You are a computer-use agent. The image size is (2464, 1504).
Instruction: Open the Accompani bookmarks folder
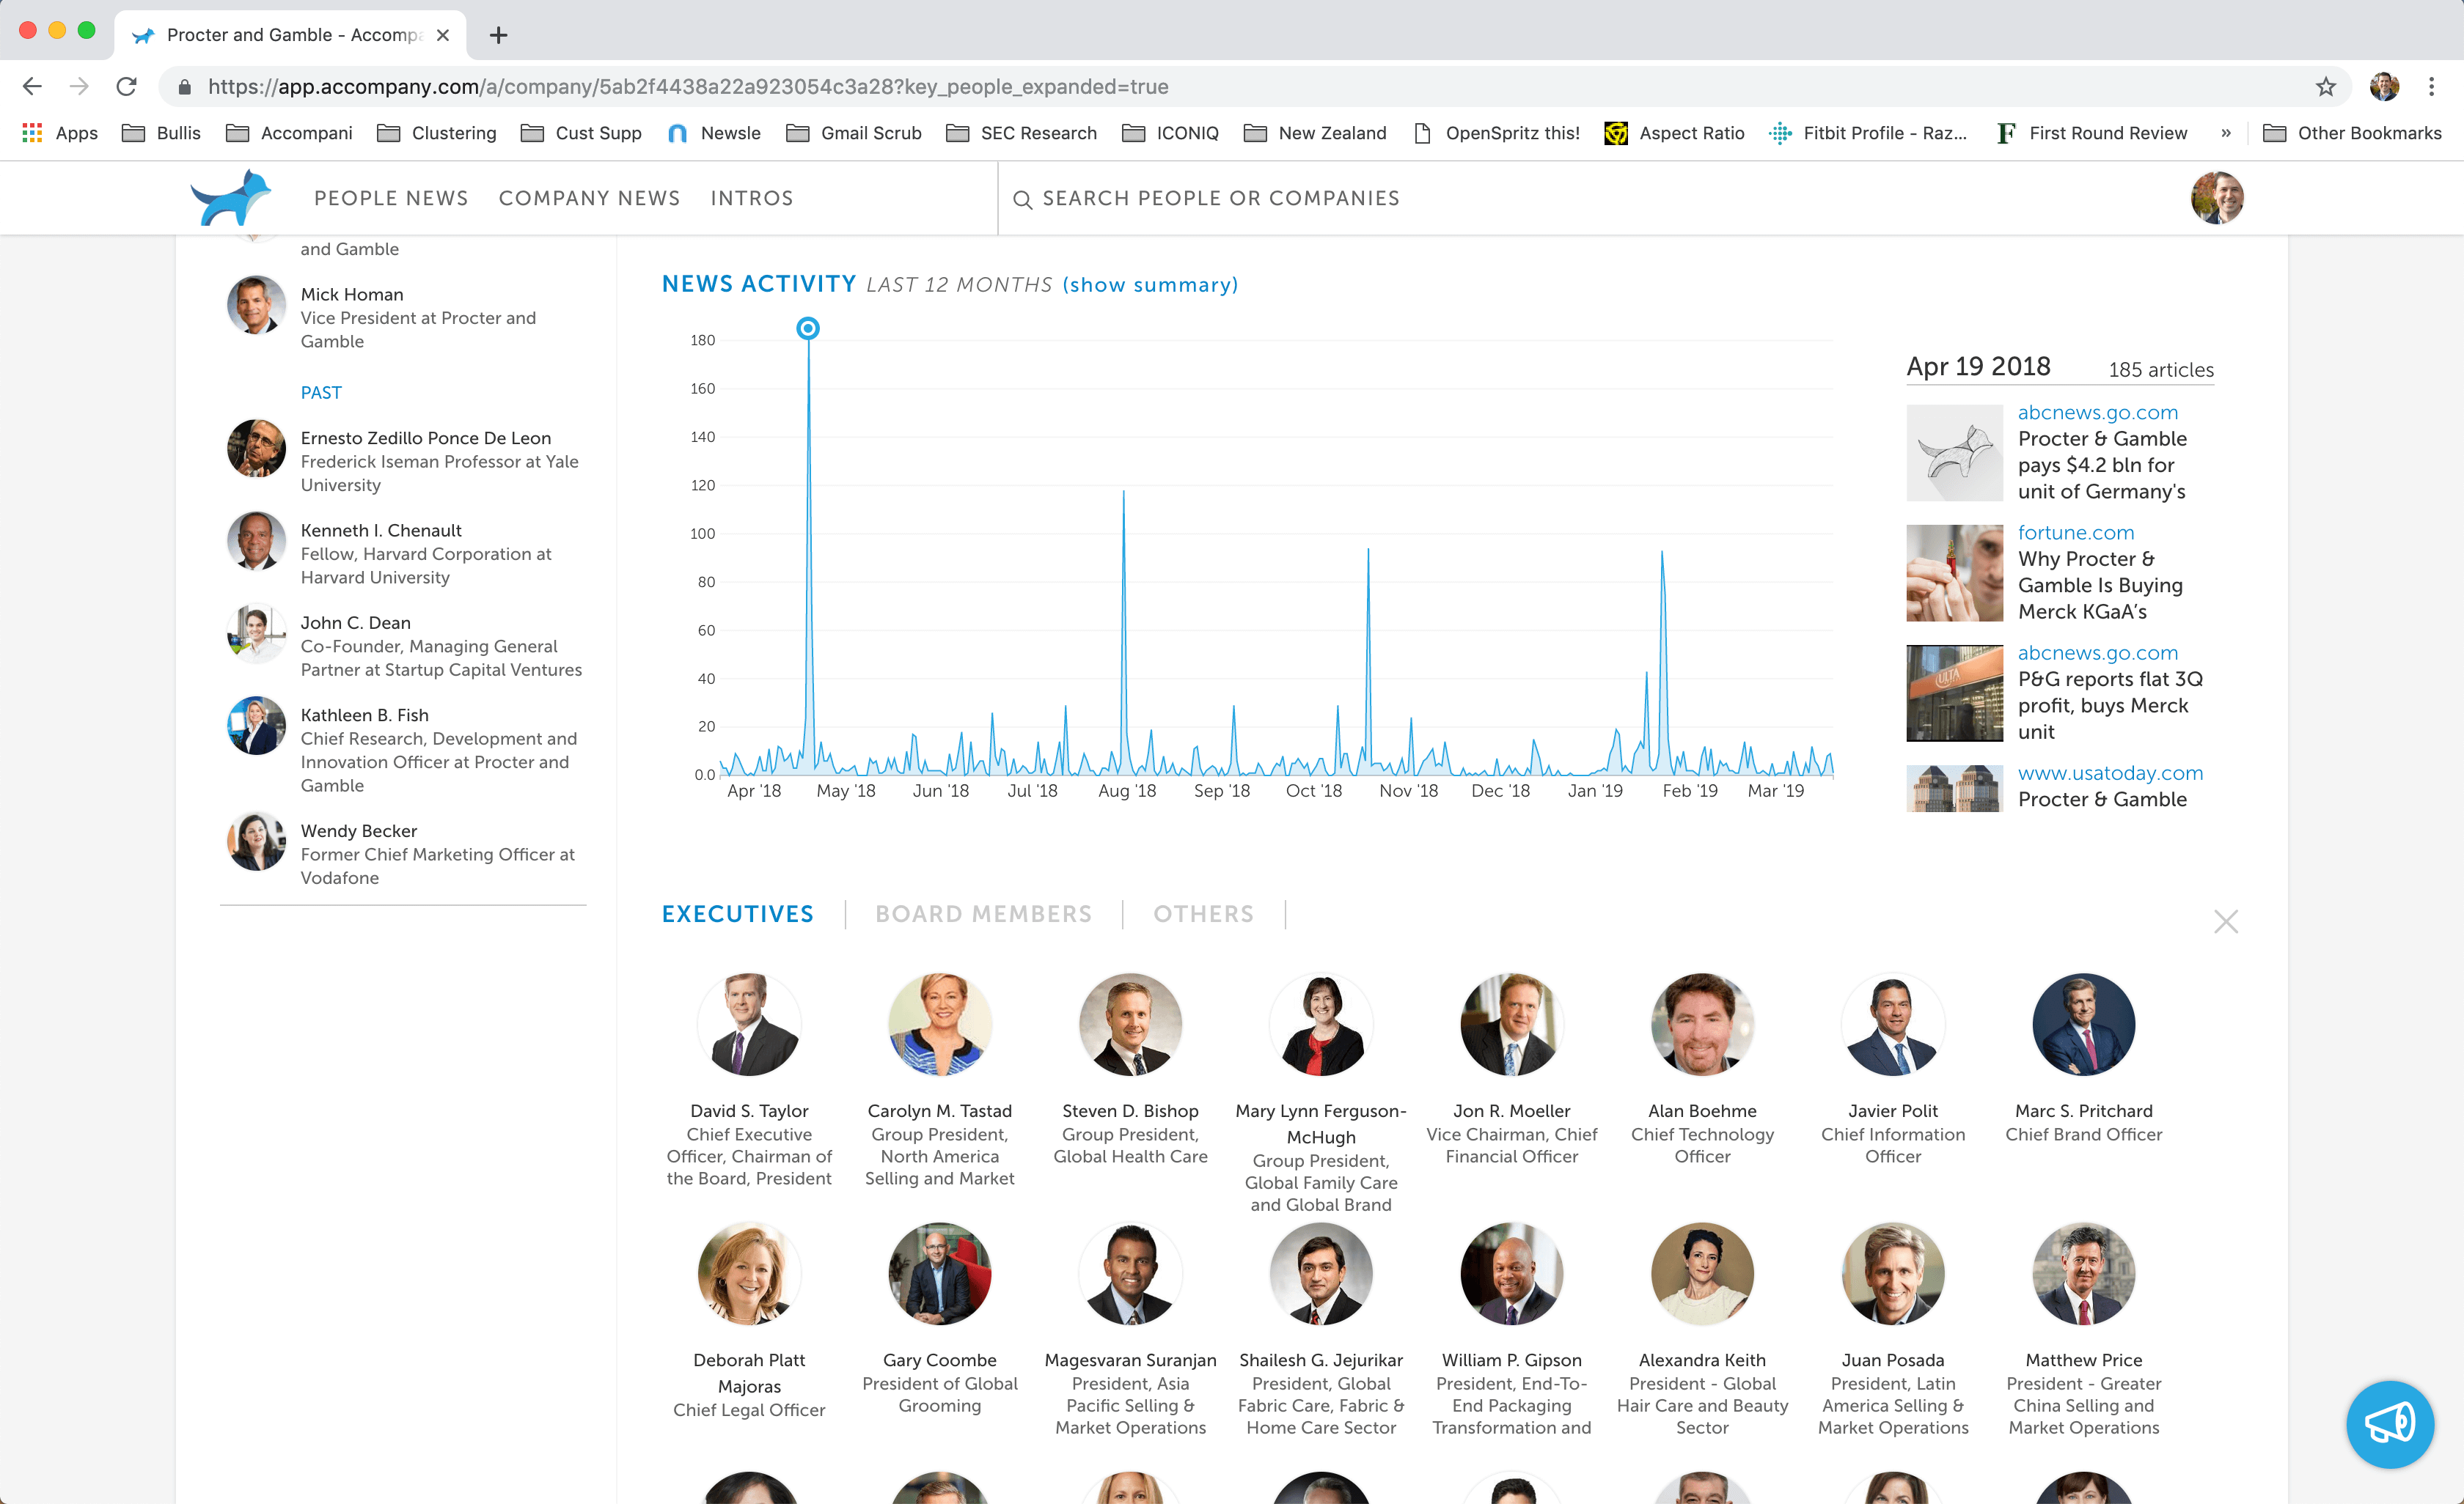(x=289, y=133)
